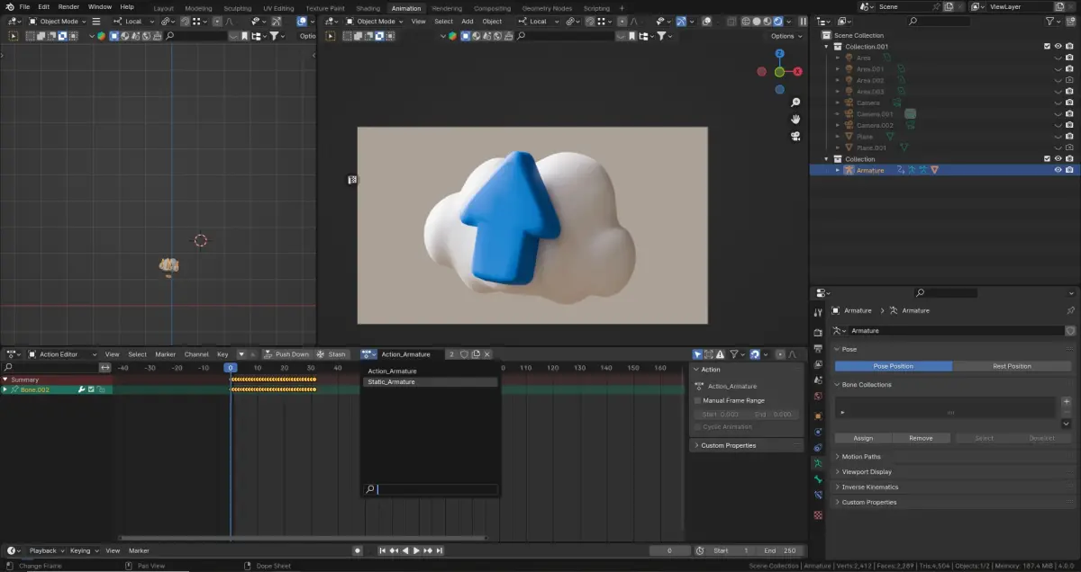Open the Render menu in top bar

point(68,6)
